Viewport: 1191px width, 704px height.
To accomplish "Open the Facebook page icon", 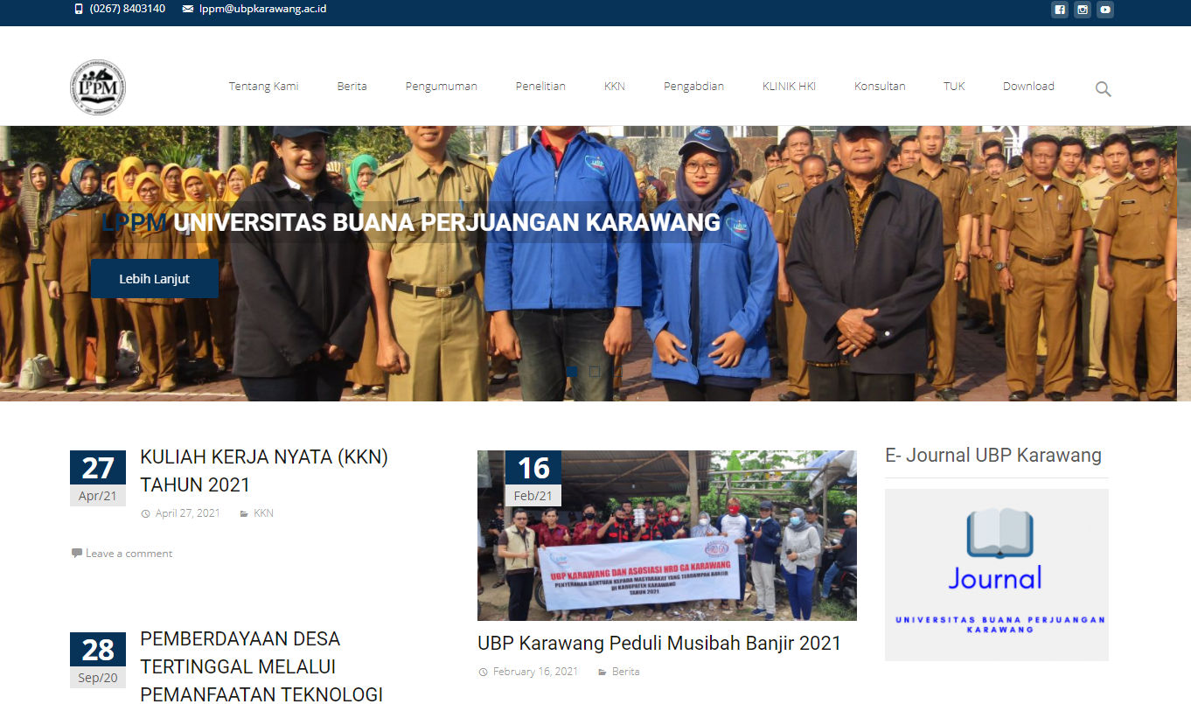I will coord(1059,10).
